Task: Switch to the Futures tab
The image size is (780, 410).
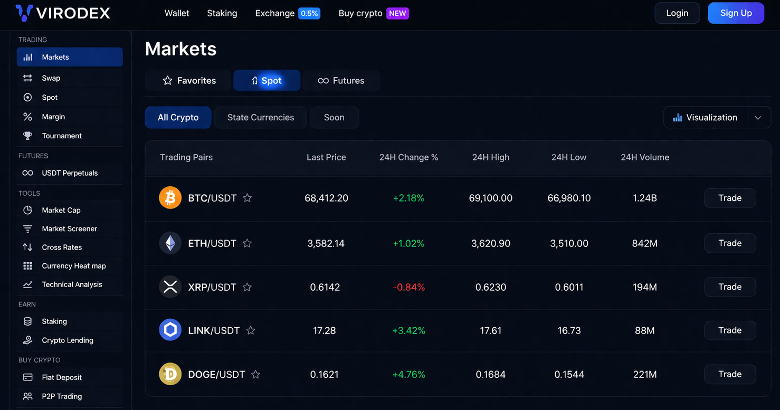Action: (341, 81)
